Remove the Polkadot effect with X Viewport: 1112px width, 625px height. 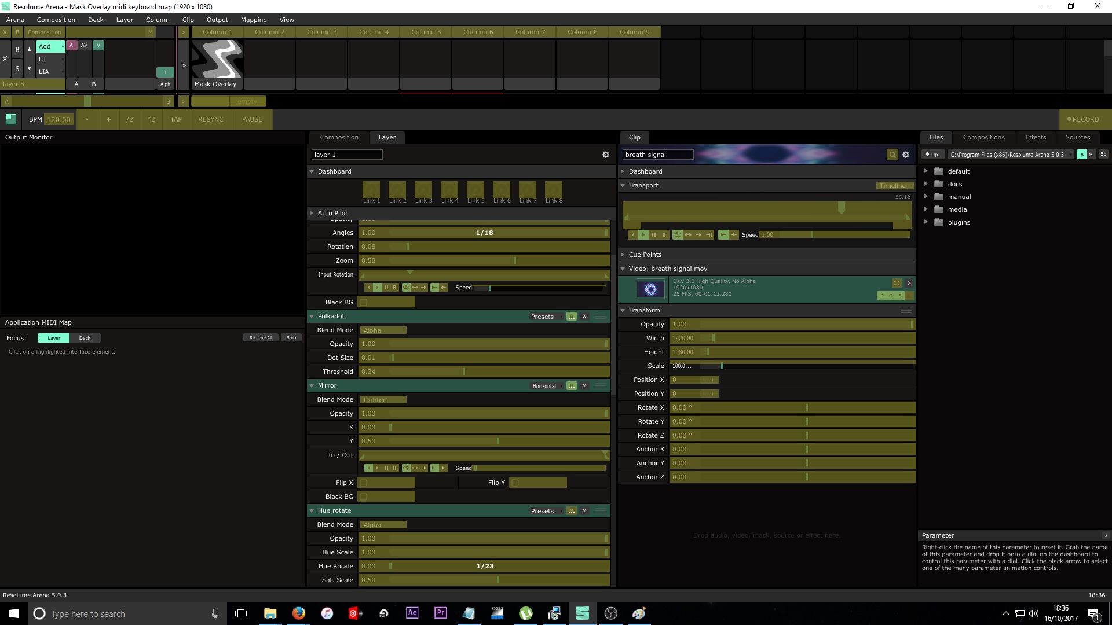584,317
